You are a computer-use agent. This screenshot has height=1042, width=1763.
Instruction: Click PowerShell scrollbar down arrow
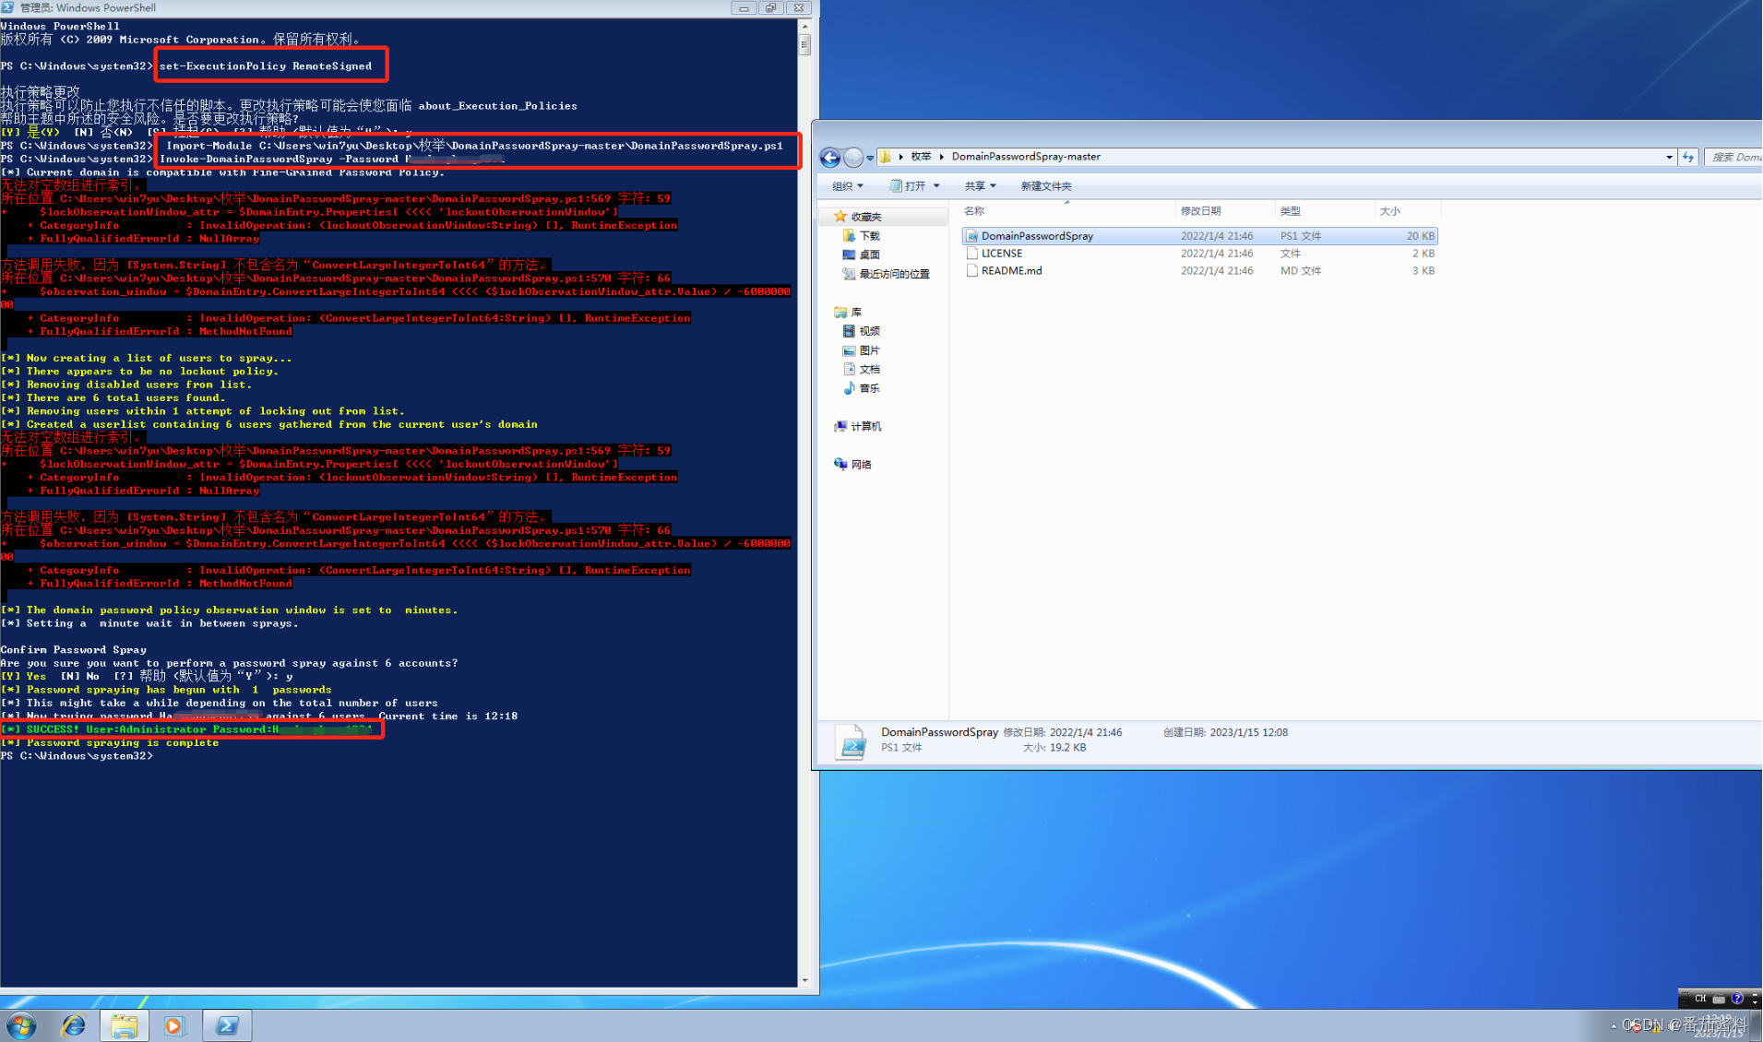(x=805, y=980)
